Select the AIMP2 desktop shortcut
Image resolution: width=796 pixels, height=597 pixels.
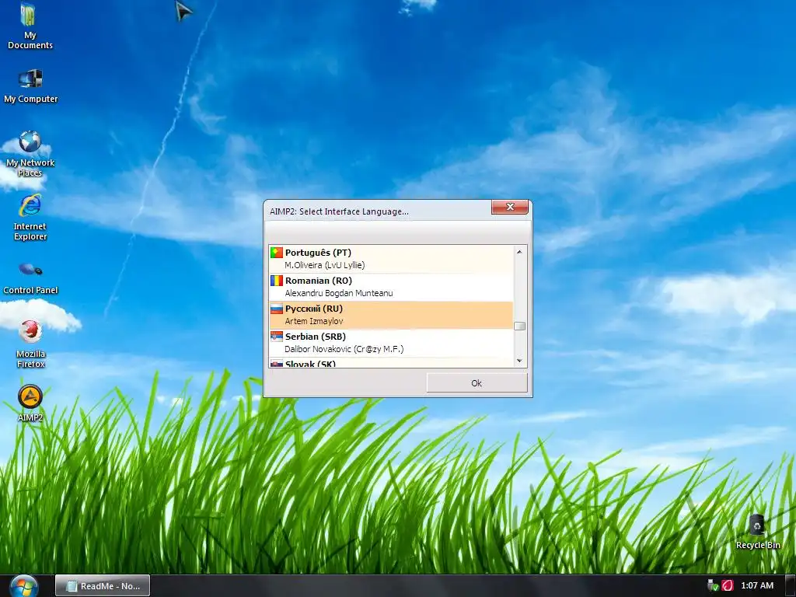point(30,403)
